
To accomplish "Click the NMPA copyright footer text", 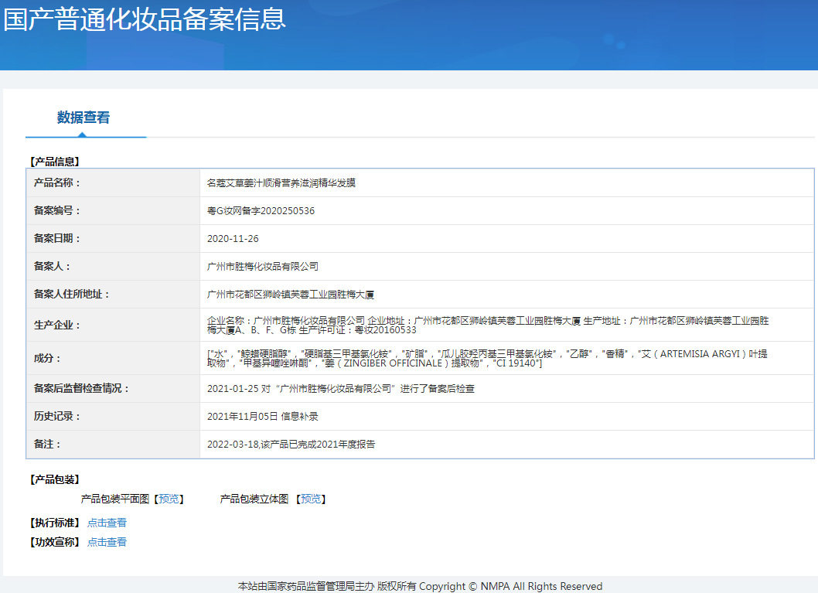I will tap(420, 586).
